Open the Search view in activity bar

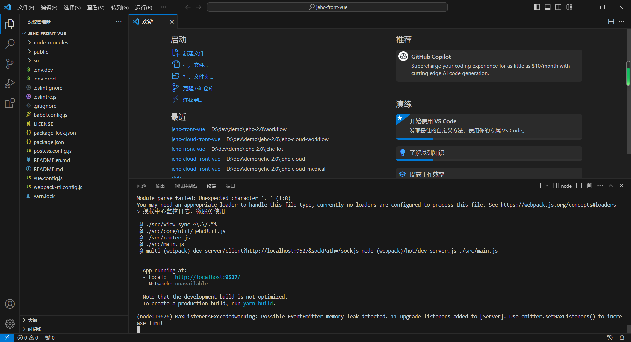click(10, 44)
